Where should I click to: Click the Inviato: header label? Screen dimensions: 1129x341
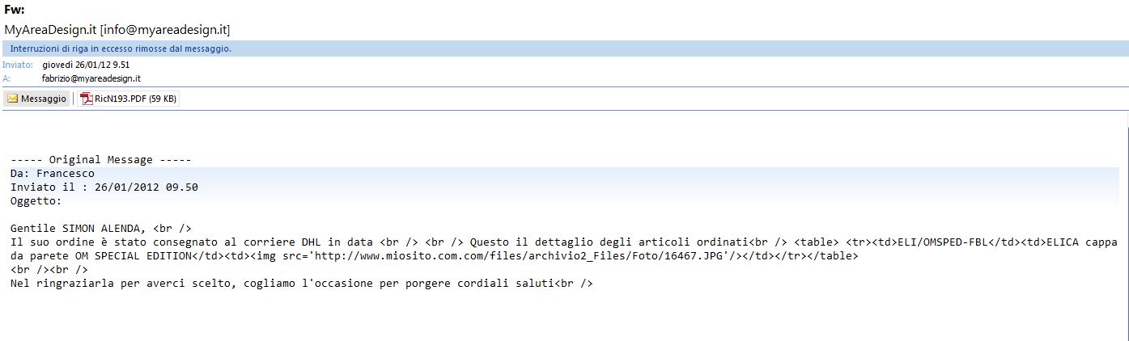(x=18, y=64)
